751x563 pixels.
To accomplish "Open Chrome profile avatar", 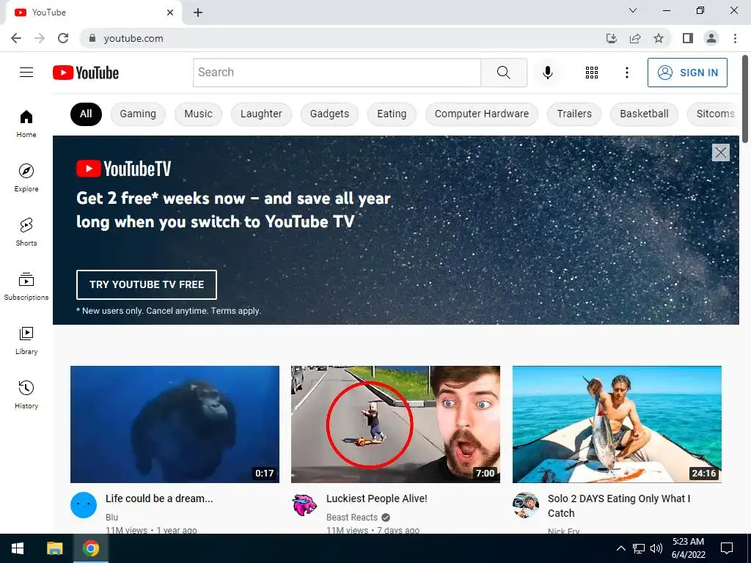I will 711,38.
